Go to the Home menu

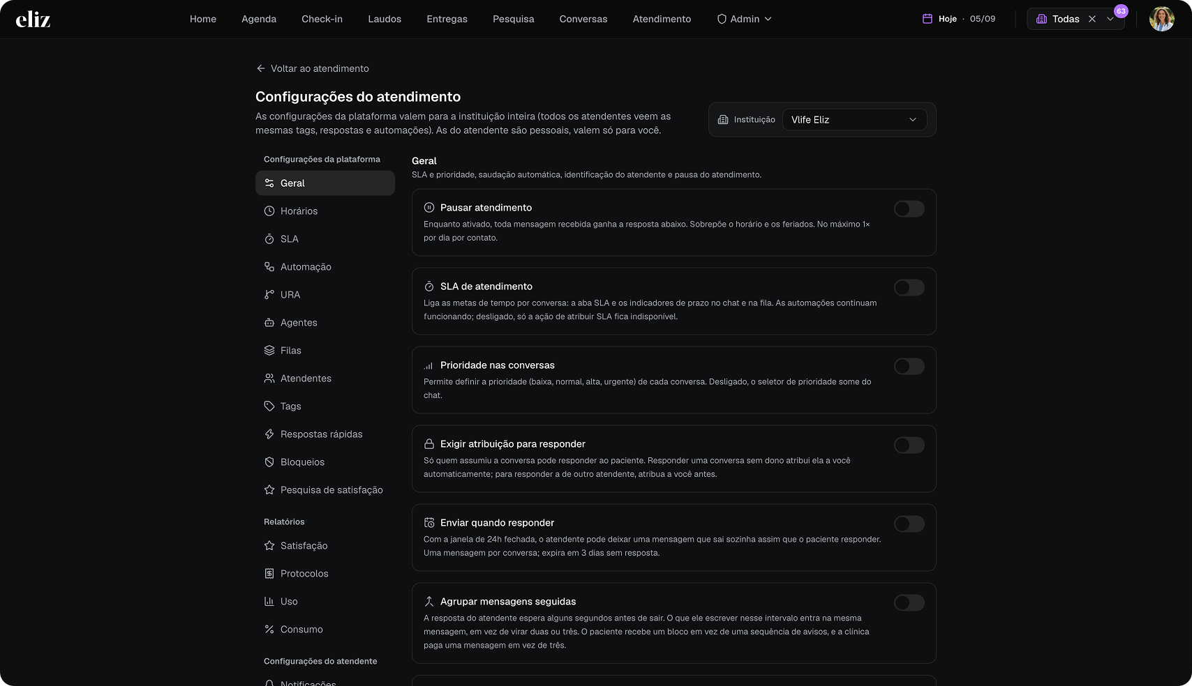coord(203,19)
